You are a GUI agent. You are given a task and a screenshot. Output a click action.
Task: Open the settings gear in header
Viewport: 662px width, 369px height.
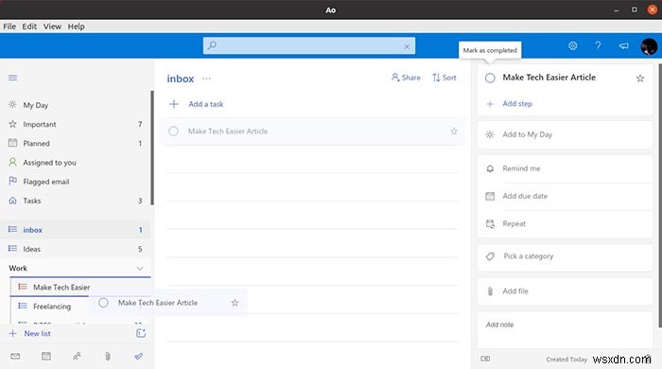tap(572, 45)
